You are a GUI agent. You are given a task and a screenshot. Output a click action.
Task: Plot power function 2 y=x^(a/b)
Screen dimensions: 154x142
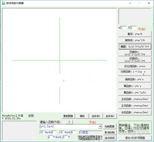[x=135, y=93]
